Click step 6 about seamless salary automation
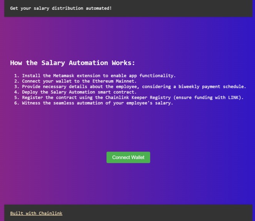Image resolution: width=255 pixels, height=221 pixels. pyautogui.click(x=97, y=103)
